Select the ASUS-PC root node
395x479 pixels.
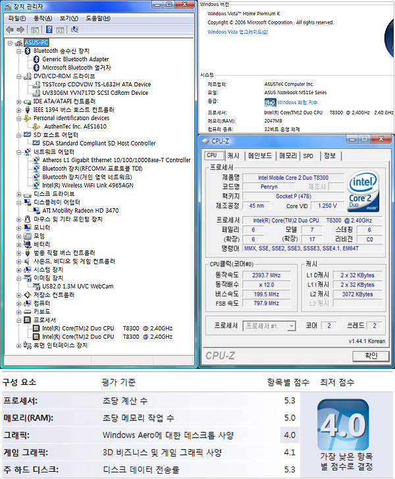click(x=36, y=42)
